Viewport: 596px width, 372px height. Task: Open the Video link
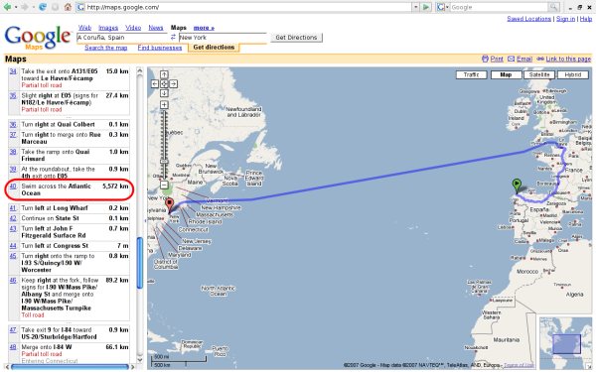[133, 28]
